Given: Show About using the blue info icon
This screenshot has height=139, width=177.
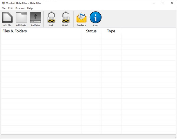Looking at the screenshot, I should (x=95, y=17).
